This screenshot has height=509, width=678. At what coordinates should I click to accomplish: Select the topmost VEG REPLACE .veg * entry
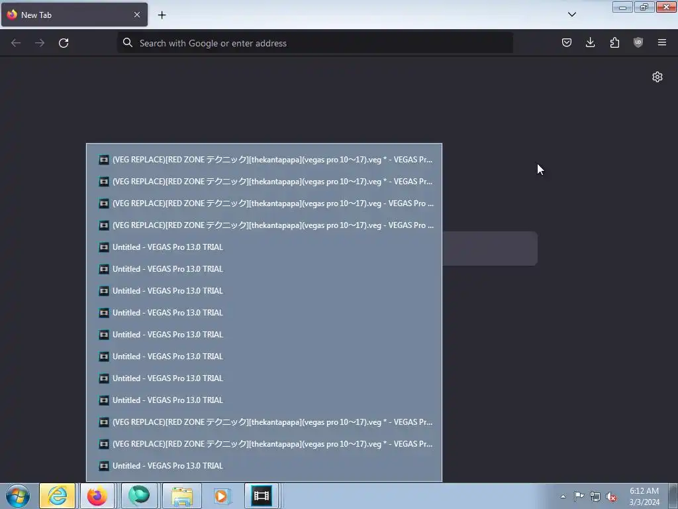(264, 160)
